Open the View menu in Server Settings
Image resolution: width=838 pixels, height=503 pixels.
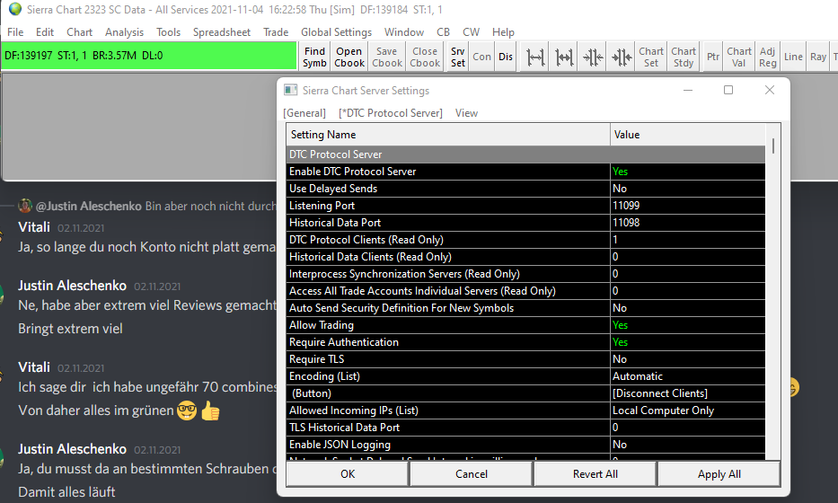pyautogui.click(x=466, y=113)
